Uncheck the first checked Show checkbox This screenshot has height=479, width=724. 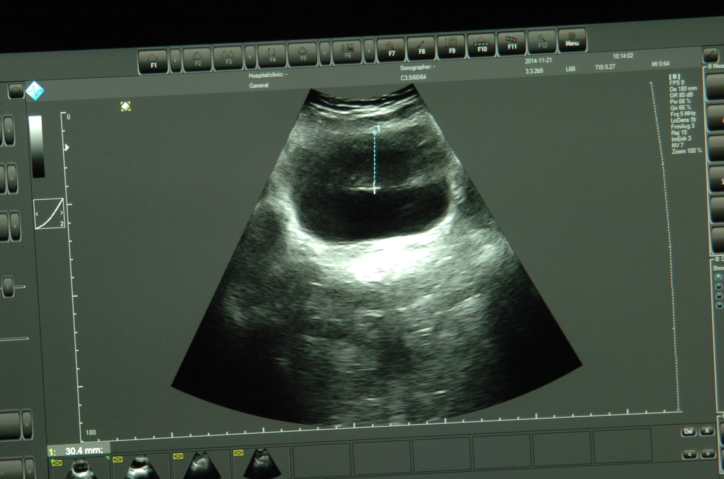[718, 277]
